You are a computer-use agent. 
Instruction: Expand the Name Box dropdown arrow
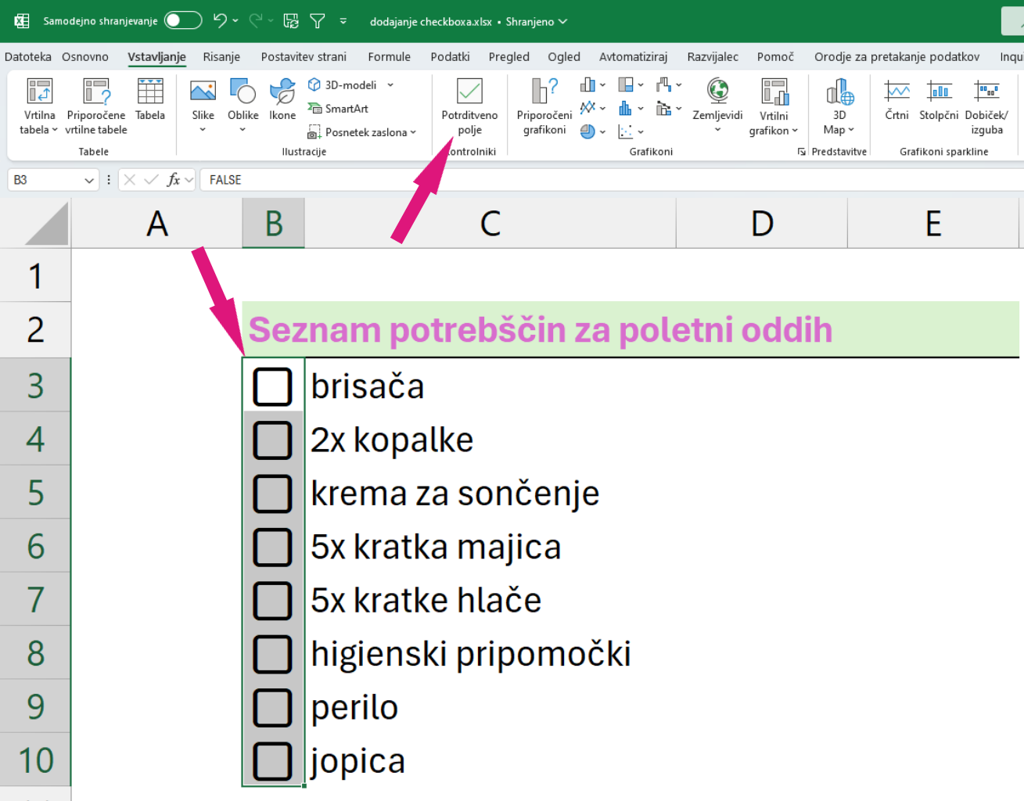tap(89, 180)
